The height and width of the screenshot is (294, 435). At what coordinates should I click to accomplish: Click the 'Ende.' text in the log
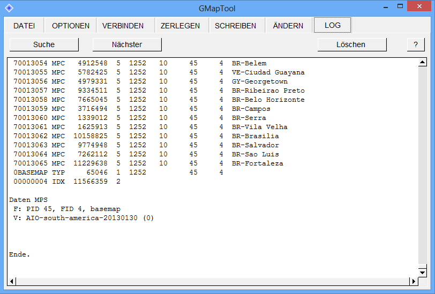point(19,254)
